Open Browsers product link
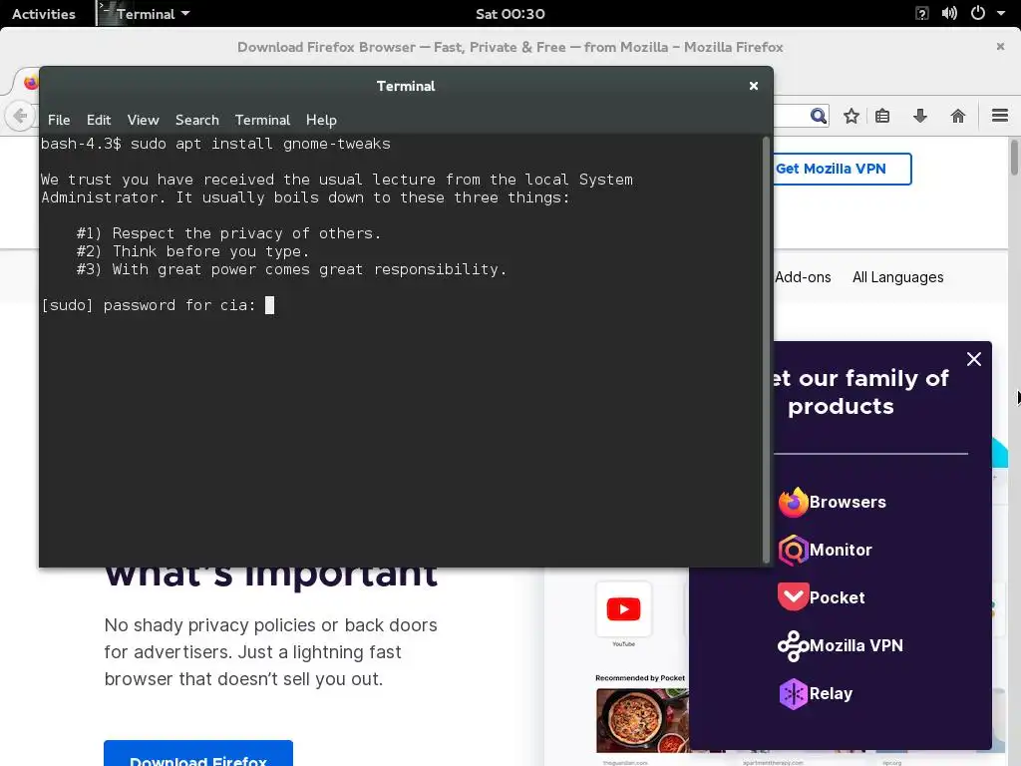The image size is (1021, 766). point(848,503)
